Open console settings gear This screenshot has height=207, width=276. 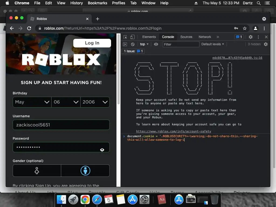[x=266, y=44]
